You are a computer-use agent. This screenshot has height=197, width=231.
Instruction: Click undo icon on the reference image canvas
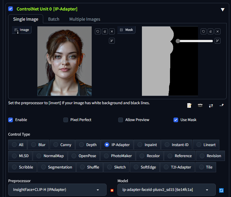[x=98, y=31]
